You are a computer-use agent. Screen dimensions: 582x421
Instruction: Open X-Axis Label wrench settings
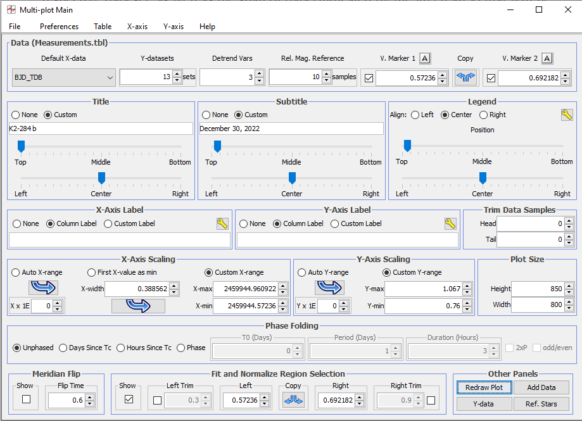tap(222, 223)
